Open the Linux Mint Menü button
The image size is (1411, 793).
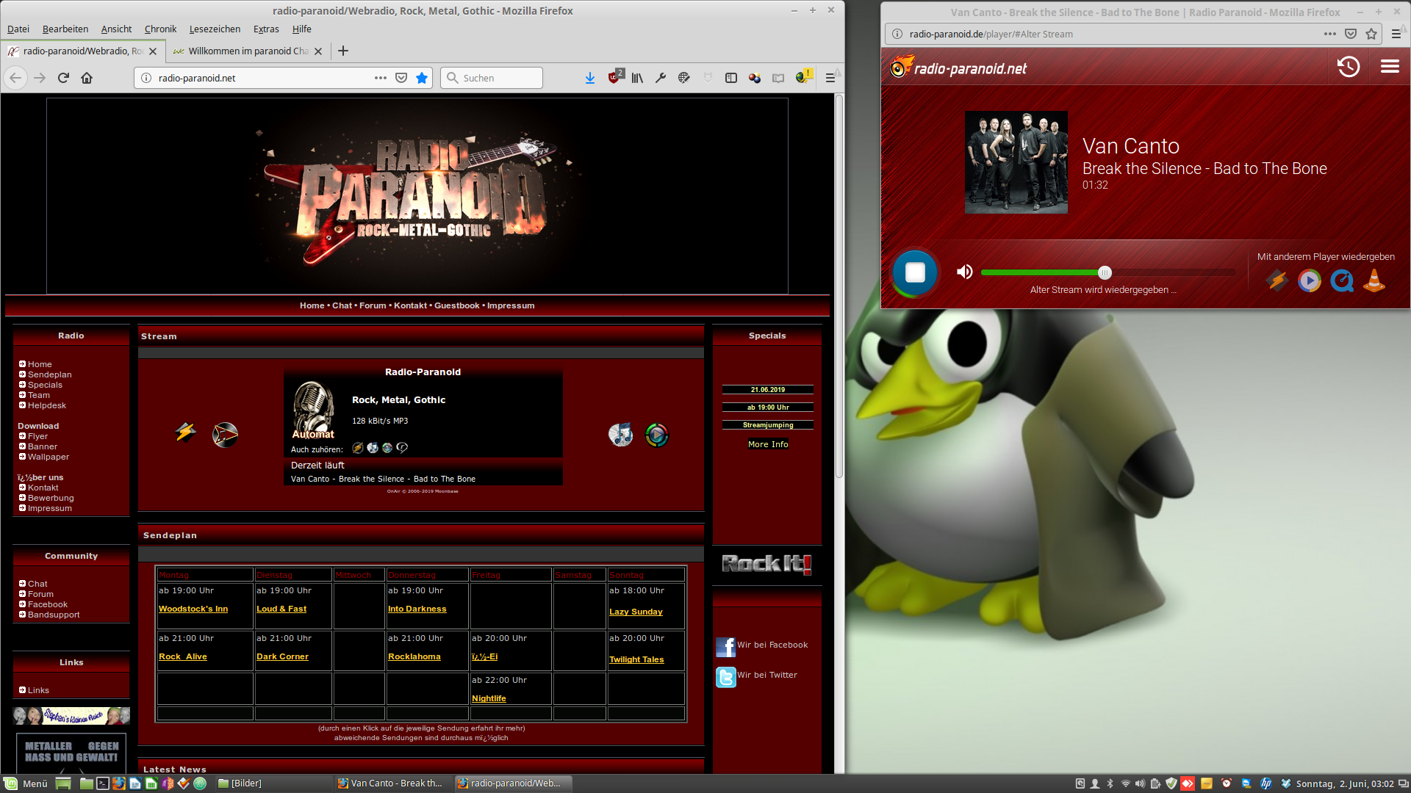tap(26, 783)
